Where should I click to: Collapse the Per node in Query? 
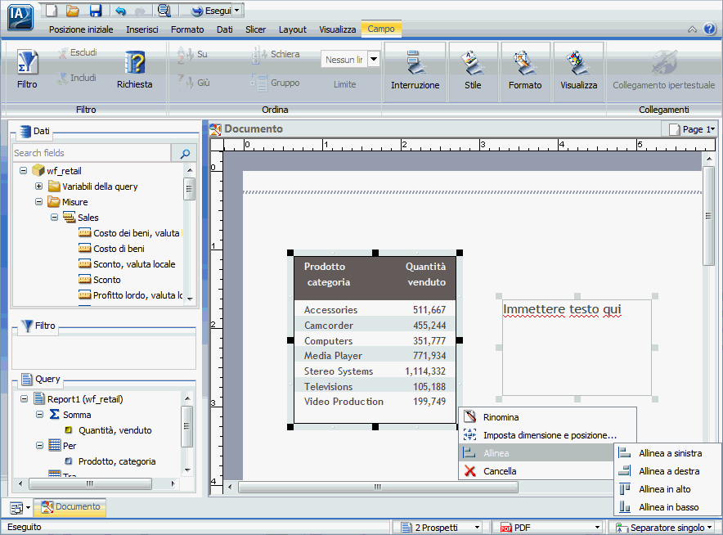[x=39, y=446]
